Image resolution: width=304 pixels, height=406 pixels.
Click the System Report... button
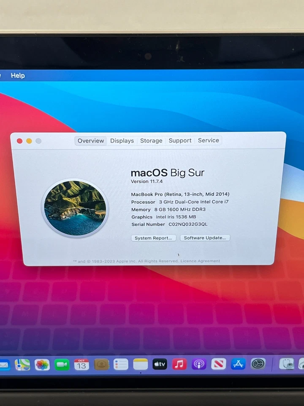(x=154, y=238)
